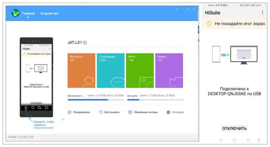Click the info icon next to JAT-LX1
The width and height of the screenshot is (270, 147).
click(85, 43)
